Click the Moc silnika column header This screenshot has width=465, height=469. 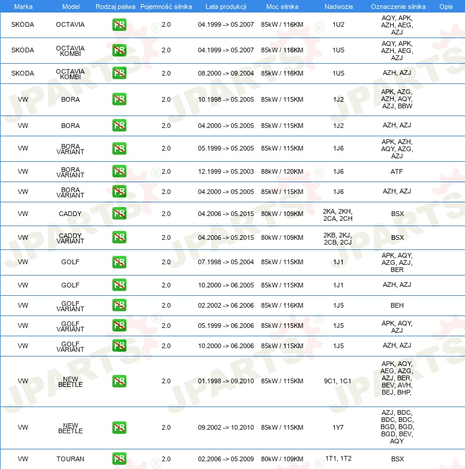pos(282,7)
